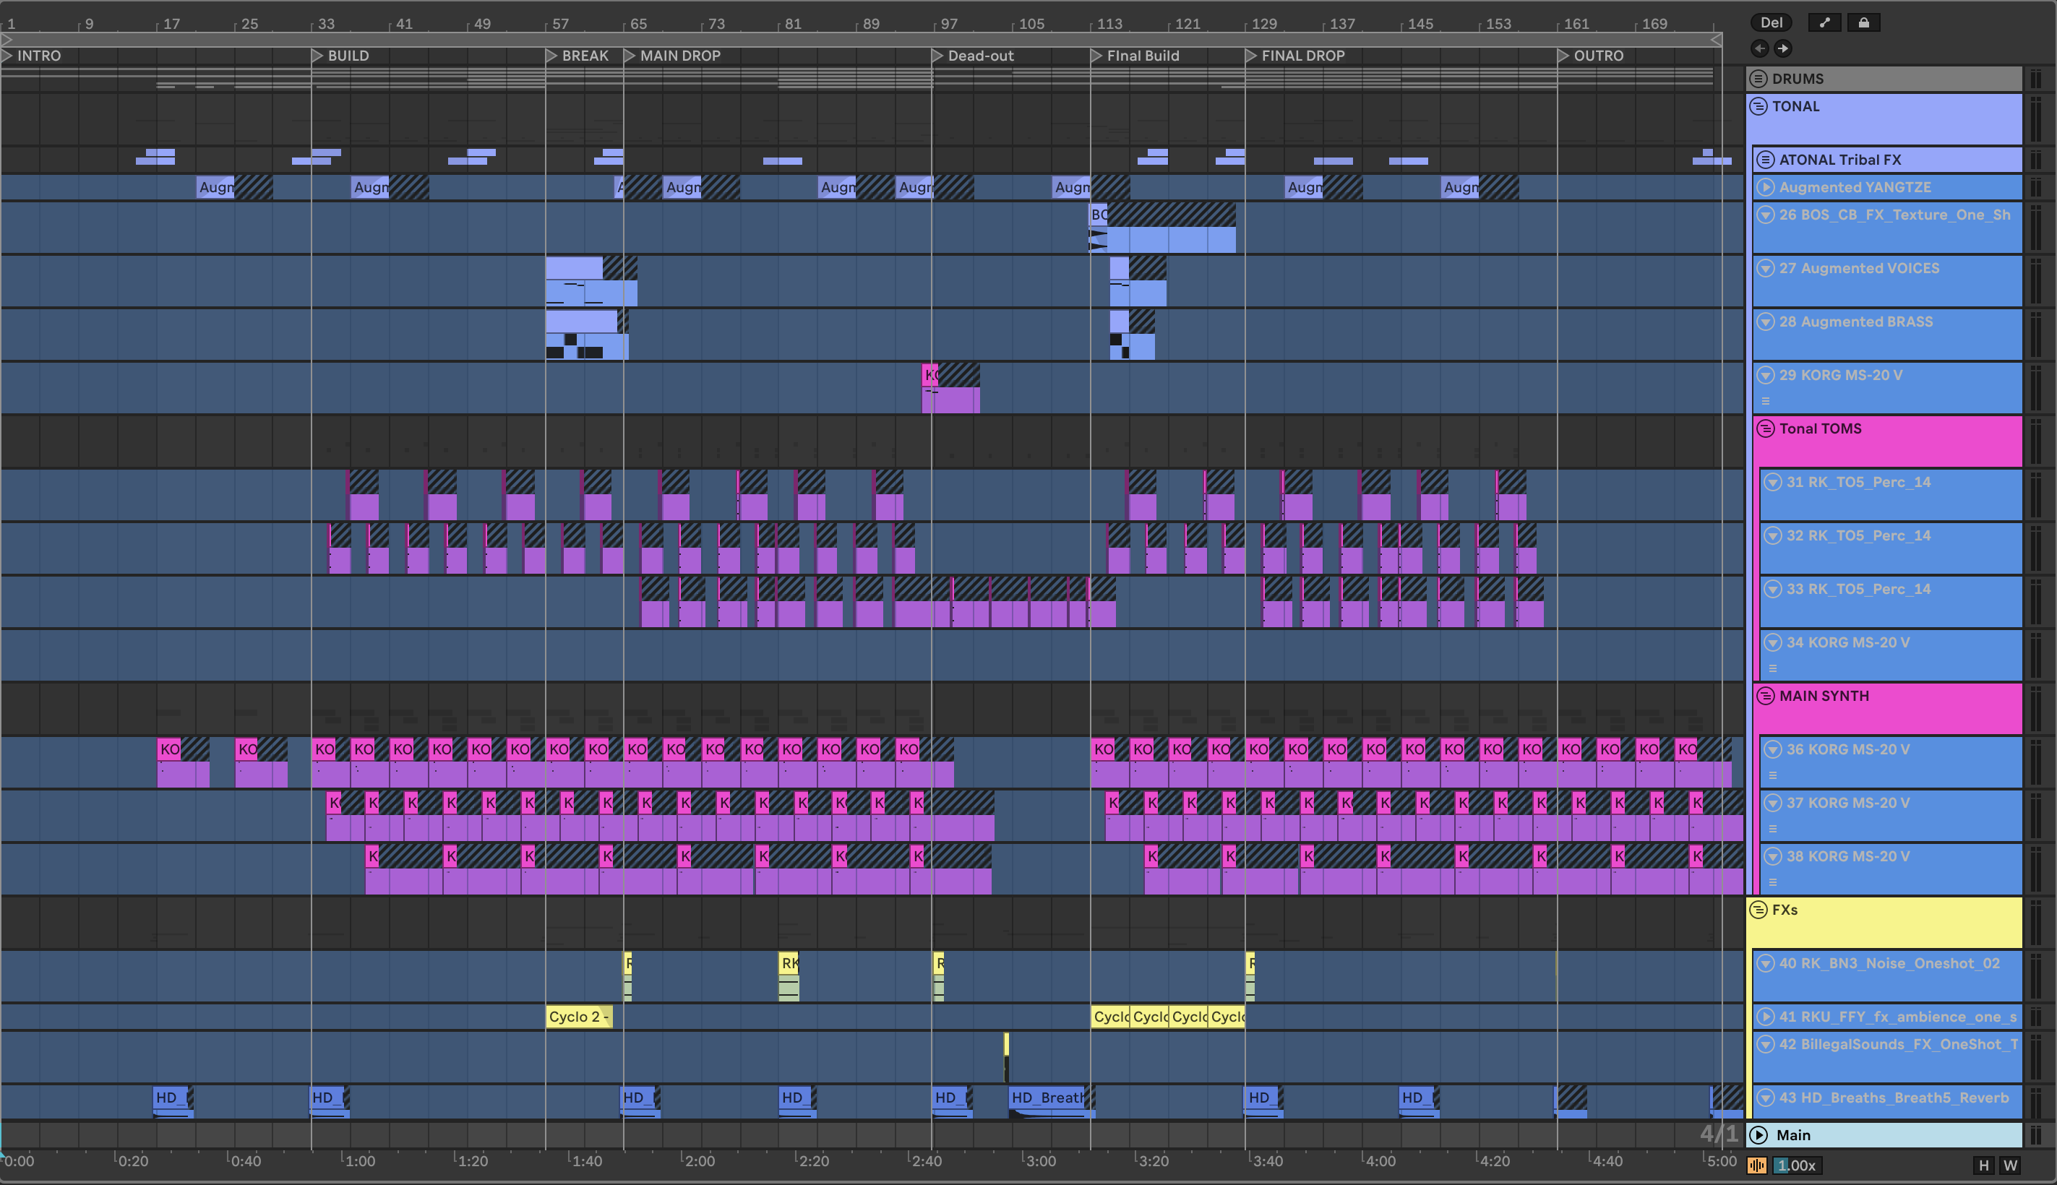Click the Main track play icon
Image resolution: width=2057 pixels, height=1185 pixels.
tap(1758, 1134)
